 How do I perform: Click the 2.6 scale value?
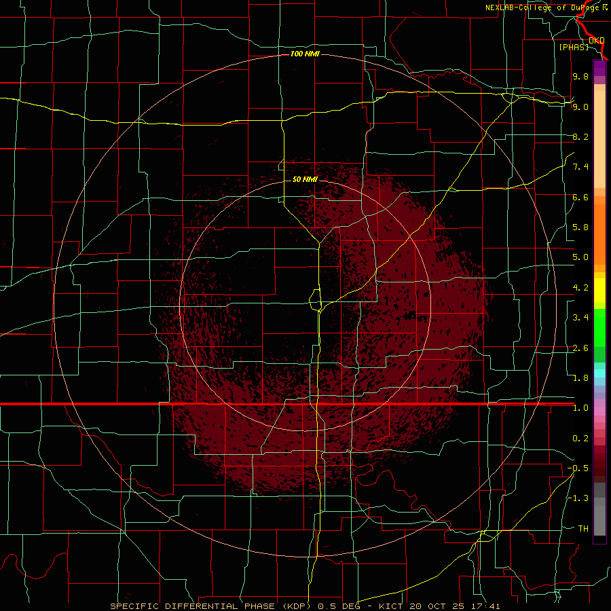pyautogui.click(x=580, y=348)
